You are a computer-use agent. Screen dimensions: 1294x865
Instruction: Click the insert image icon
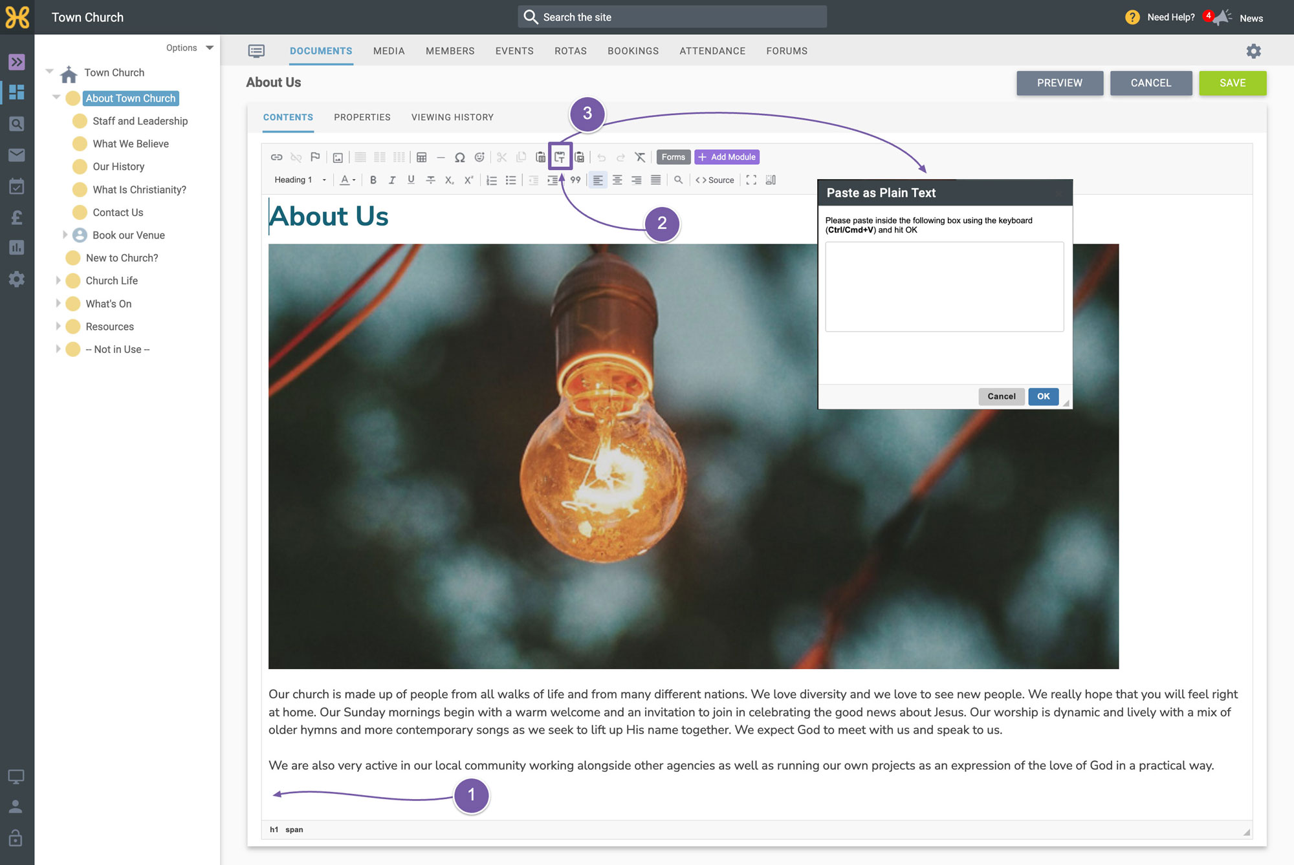(x=338, y=157)
